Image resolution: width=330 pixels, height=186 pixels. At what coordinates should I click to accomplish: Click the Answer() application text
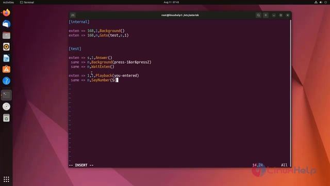(104, 57)
